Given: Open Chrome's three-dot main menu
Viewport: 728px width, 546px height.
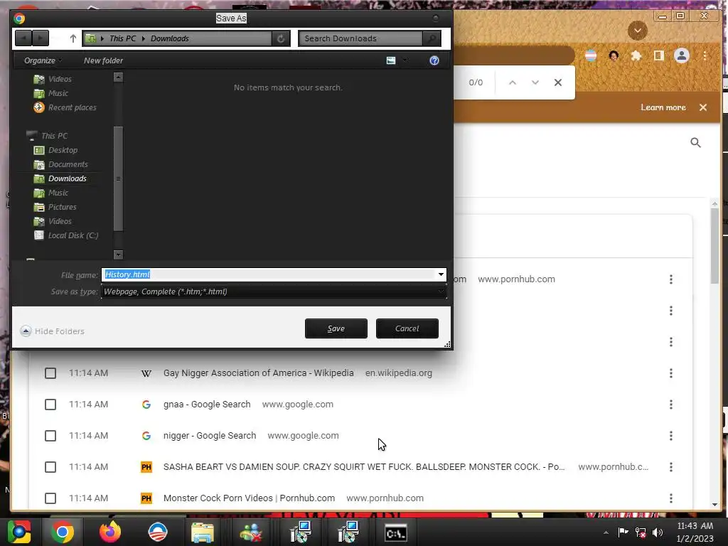Looking at the screenshot, I should point(705,55).
